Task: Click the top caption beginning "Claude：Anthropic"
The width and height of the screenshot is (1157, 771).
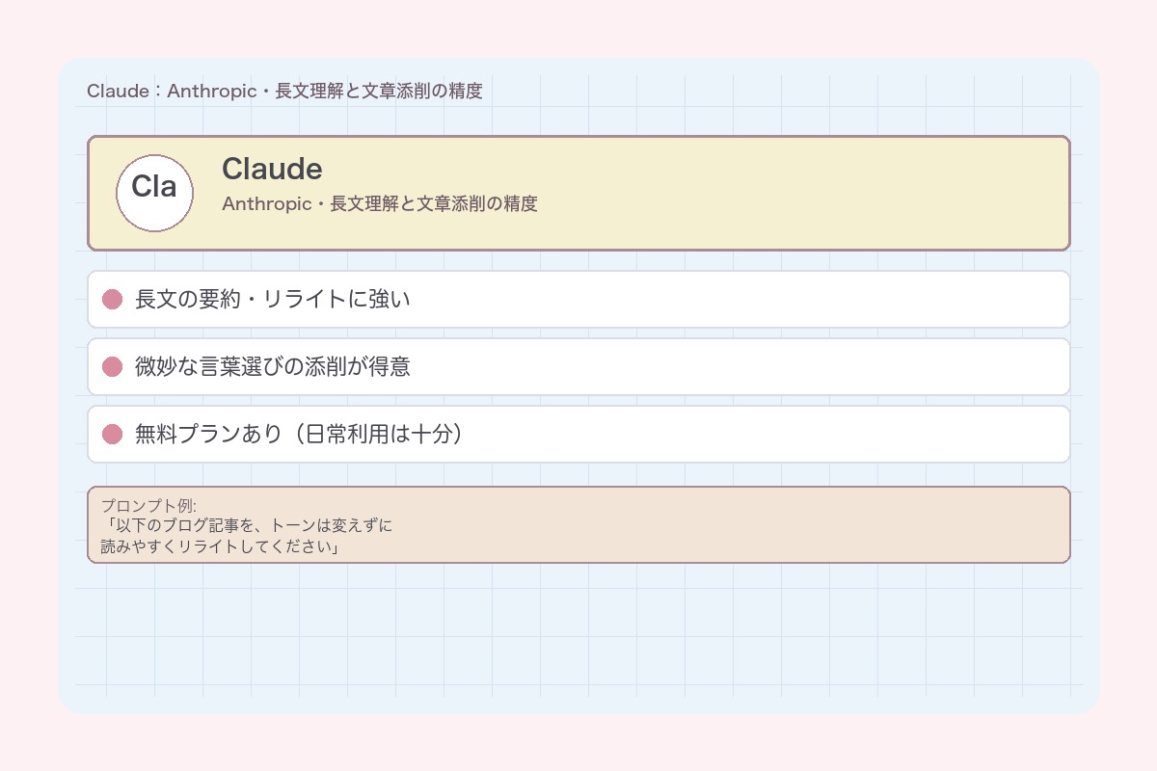Action: (284, 91)
